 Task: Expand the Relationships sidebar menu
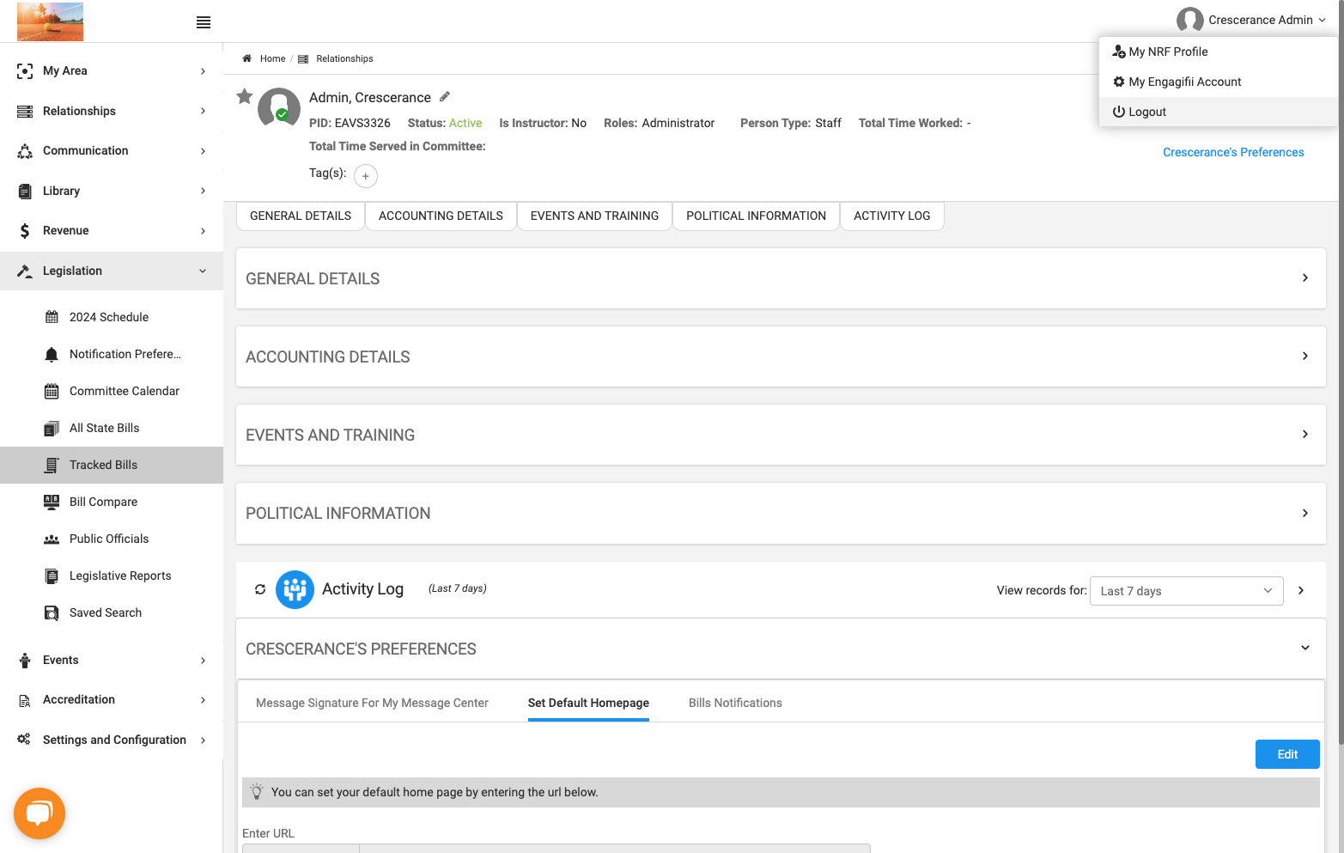(x=112, y=111)
